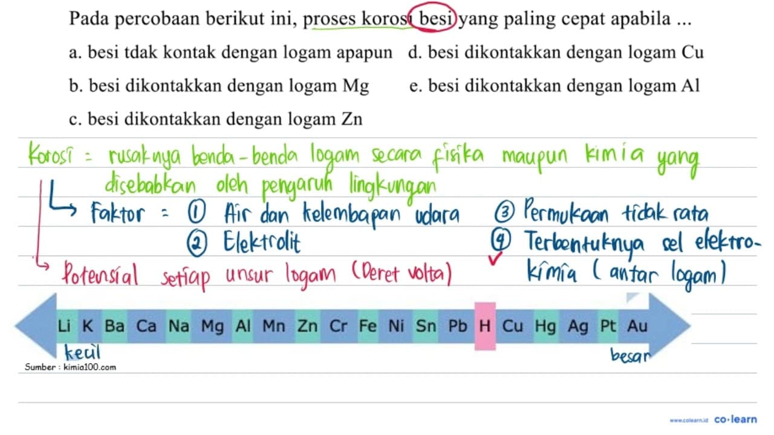
Task: Click the Sn element cell
Action: [426, 326]
